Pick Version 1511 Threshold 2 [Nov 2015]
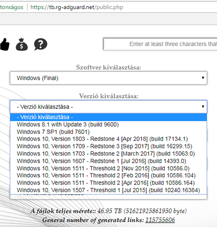The width and height of the screenshot is (217, 227). point(108,168)
